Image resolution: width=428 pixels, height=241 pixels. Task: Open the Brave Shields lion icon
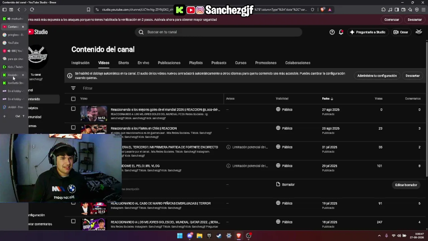322,10
